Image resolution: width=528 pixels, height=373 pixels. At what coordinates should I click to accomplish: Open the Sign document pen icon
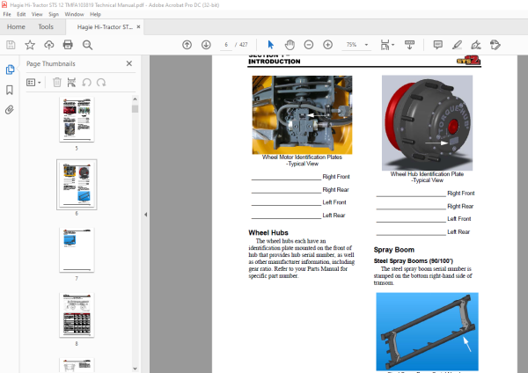[x=476, y=45]
